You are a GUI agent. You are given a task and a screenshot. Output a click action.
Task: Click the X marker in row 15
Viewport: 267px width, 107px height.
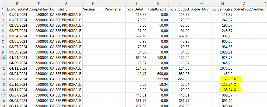(x=235, y=84)
